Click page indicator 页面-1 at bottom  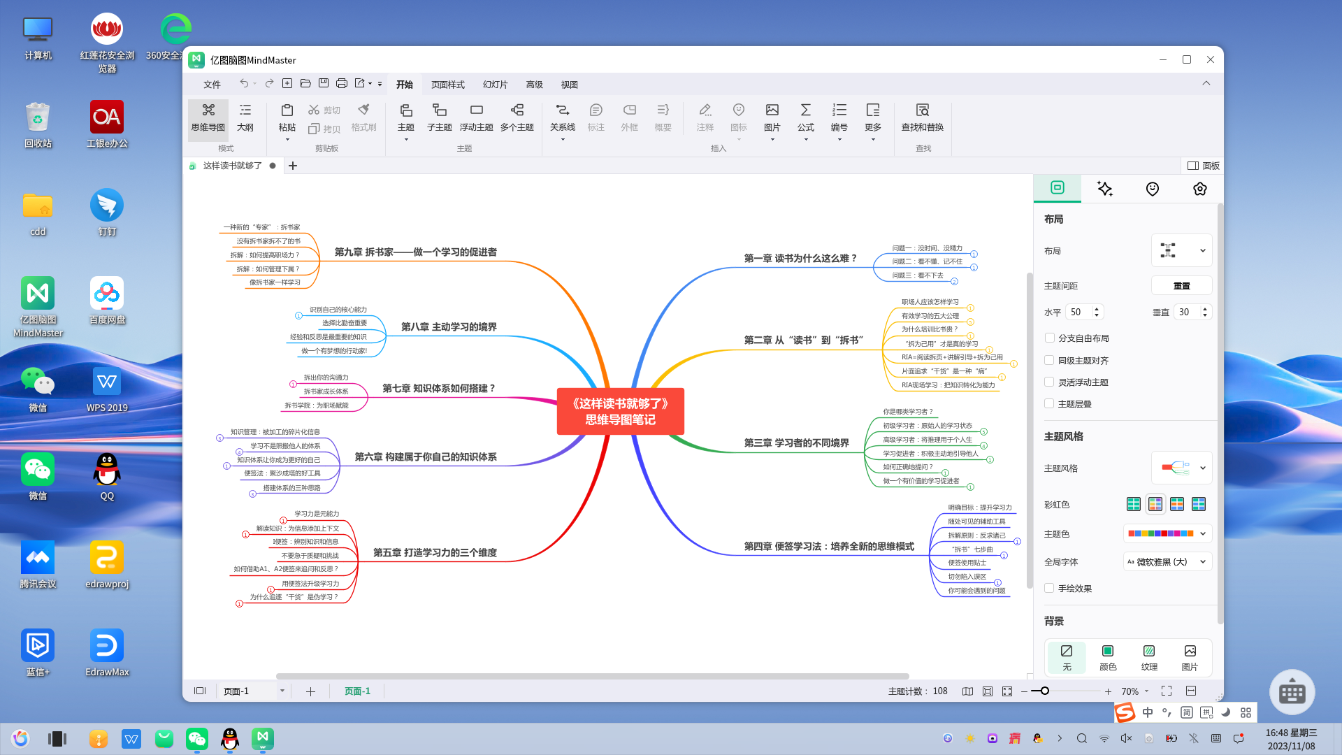(358, 691)
